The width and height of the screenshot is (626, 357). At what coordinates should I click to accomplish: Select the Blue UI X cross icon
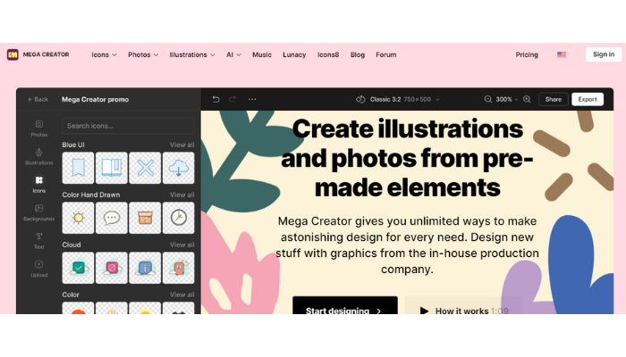coord(145,168)
